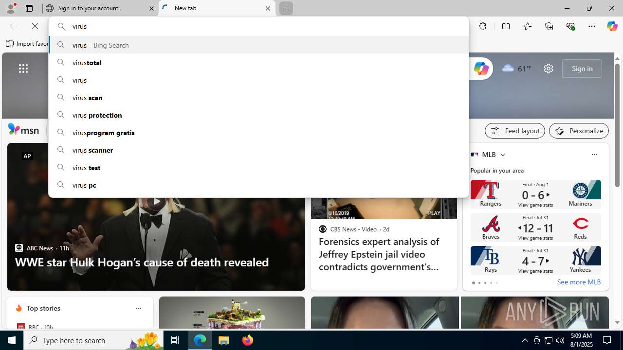Click the address bar containing 'virus'
The image size is (623, 350).
point(258,26)
